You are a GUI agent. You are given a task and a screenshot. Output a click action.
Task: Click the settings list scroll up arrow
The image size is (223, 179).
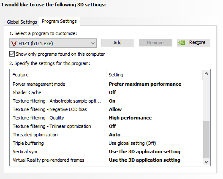point(206,73)
